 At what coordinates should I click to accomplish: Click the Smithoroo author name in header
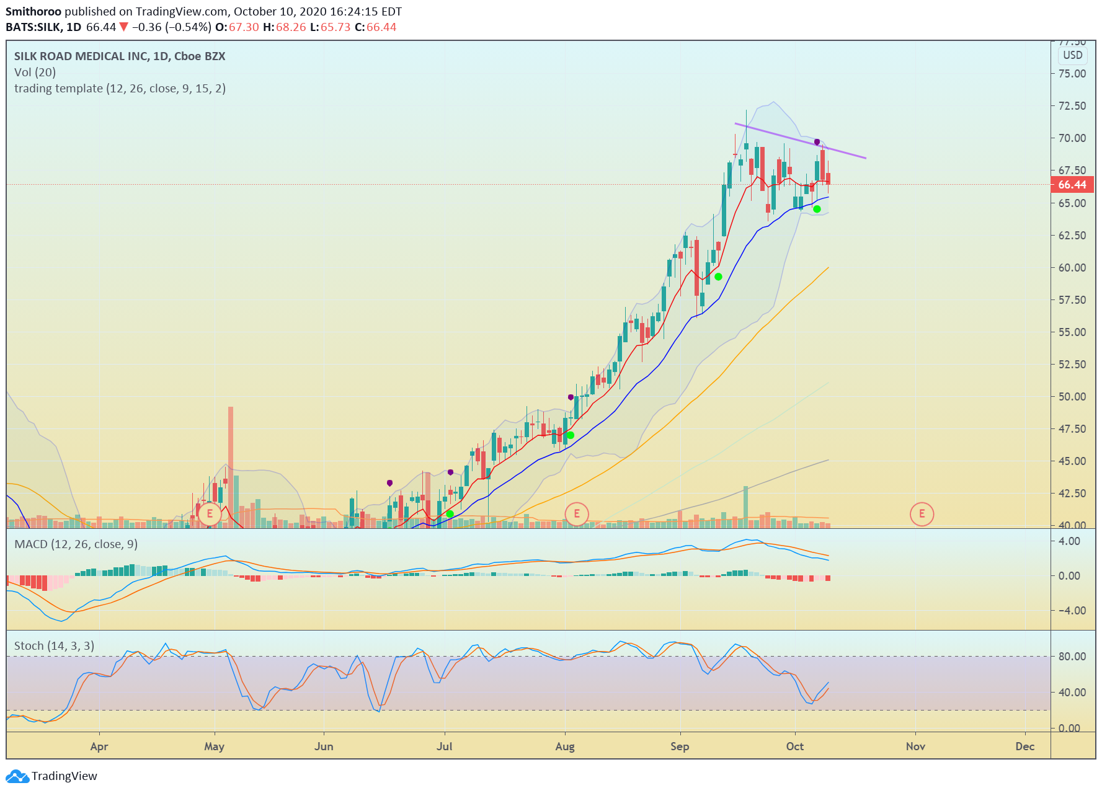click(33, 12)
